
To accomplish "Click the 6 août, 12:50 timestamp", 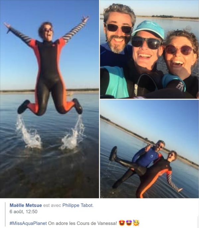I will 24,211.
